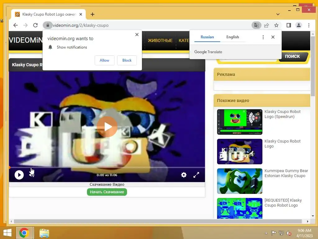Viewport: 318px width, 239px height.
Task: Open translate options three-dot menu
Action: 263,37
